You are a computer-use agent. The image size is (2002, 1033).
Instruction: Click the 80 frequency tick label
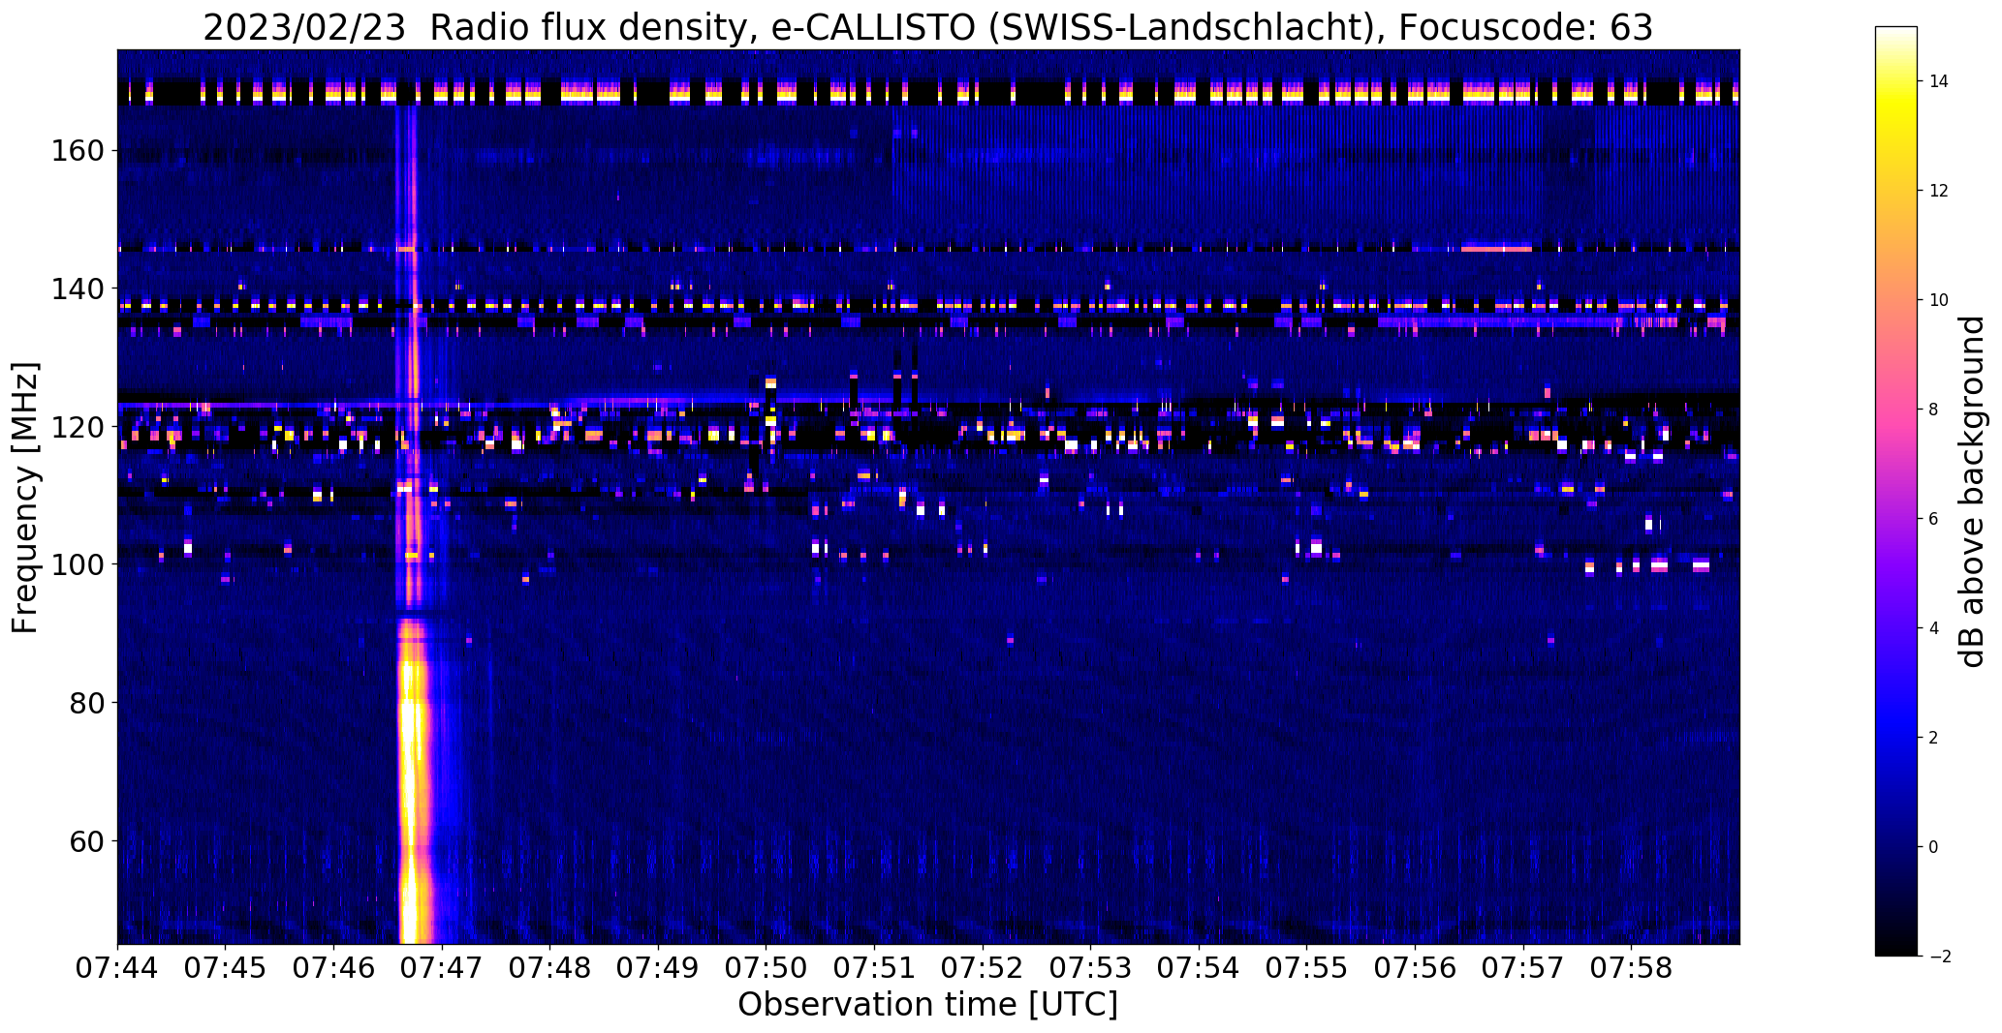tap(88, 703)
